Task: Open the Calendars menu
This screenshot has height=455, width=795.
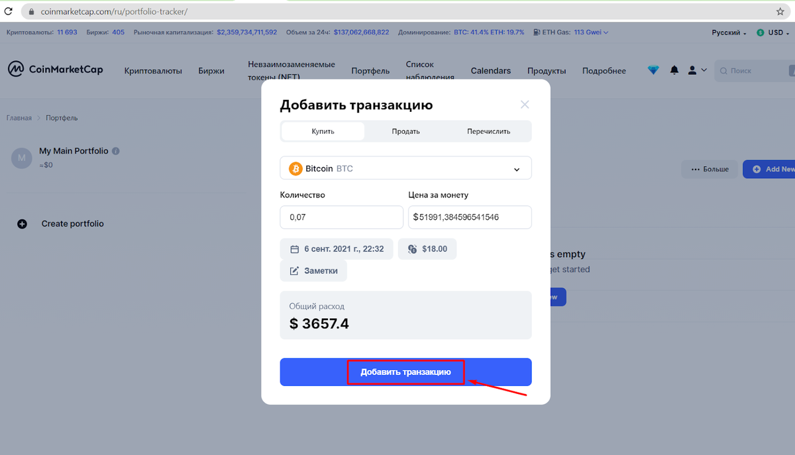Action: [491, 71]
